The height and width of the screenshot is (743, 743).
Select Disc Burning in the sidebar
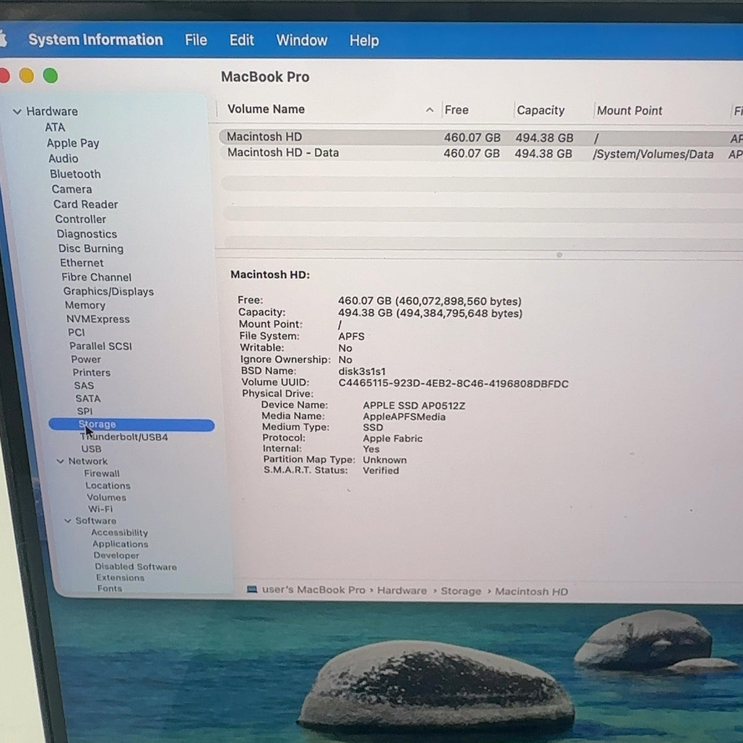click(90, 248)
